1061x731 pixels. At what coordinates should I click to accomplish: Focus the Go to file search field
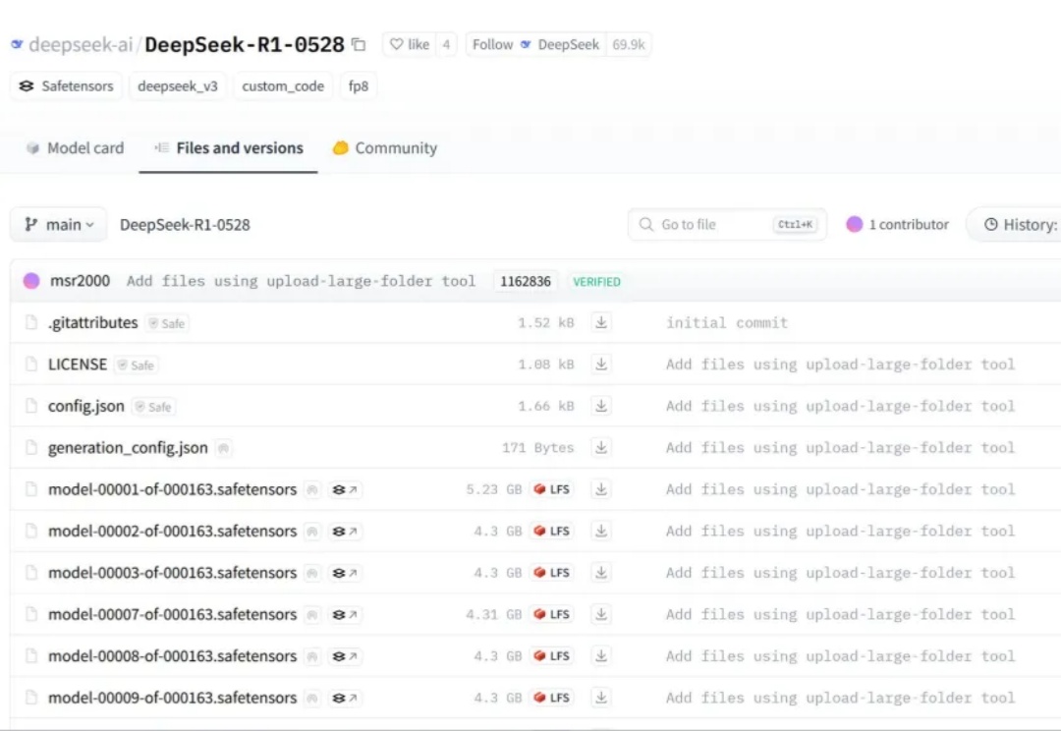coord(727,225)
